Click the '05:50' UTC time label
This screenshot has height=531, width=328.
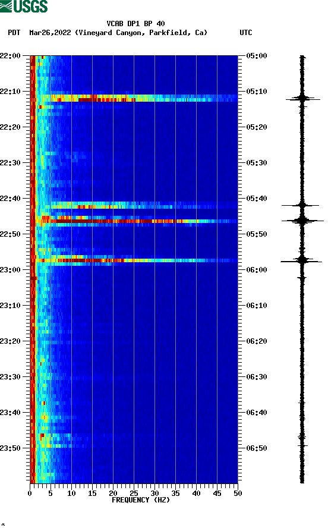(x=257, y=234)
